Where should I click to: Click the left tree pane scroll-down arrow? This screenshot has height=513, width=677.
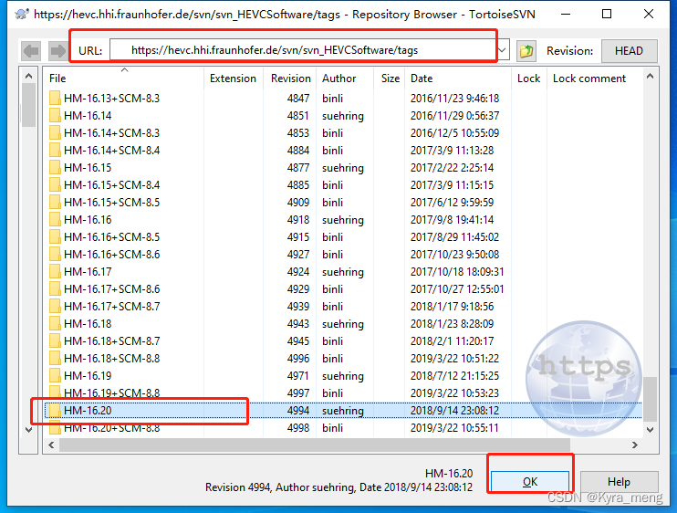[28, 430]
